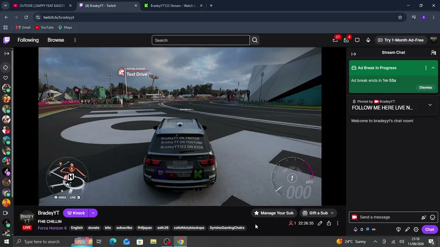Click the BradeyYT channel avatar
Screen dimensions: 440x247
pyautogui.click(x=27, y=218)
